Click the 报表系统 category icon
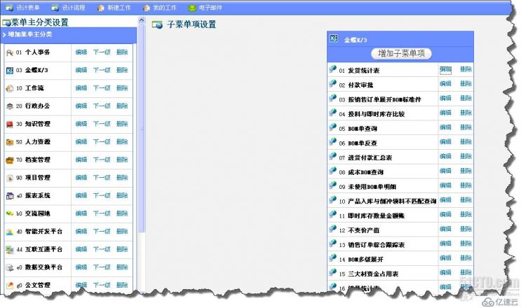Viewport: 526px width, 308px height. click(10, 196)
